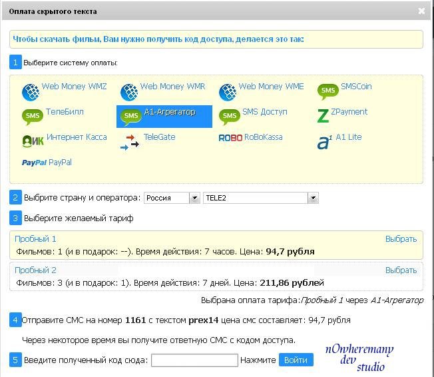Open the Пробный 2 tariff title

pos(35,270)
